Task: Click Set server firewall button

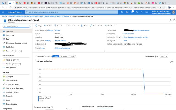Action: point(73,26)
